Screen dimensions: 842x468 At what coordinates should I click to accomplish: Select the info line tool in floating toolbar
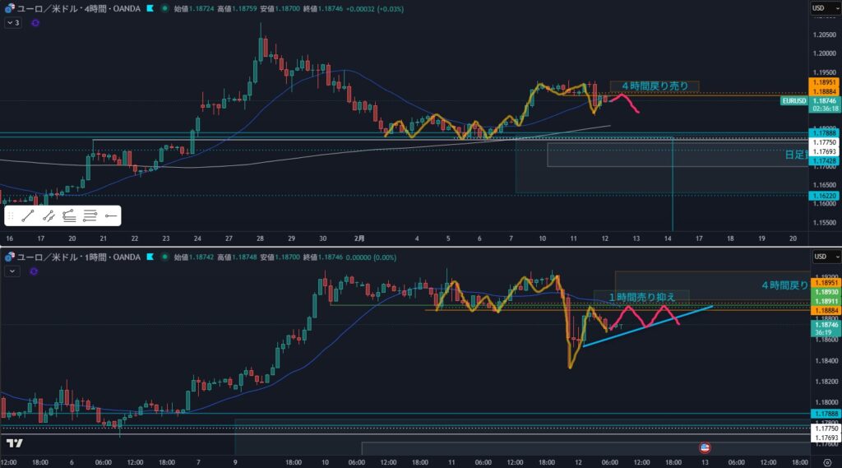pyautogui.click(x=49, y=216)
